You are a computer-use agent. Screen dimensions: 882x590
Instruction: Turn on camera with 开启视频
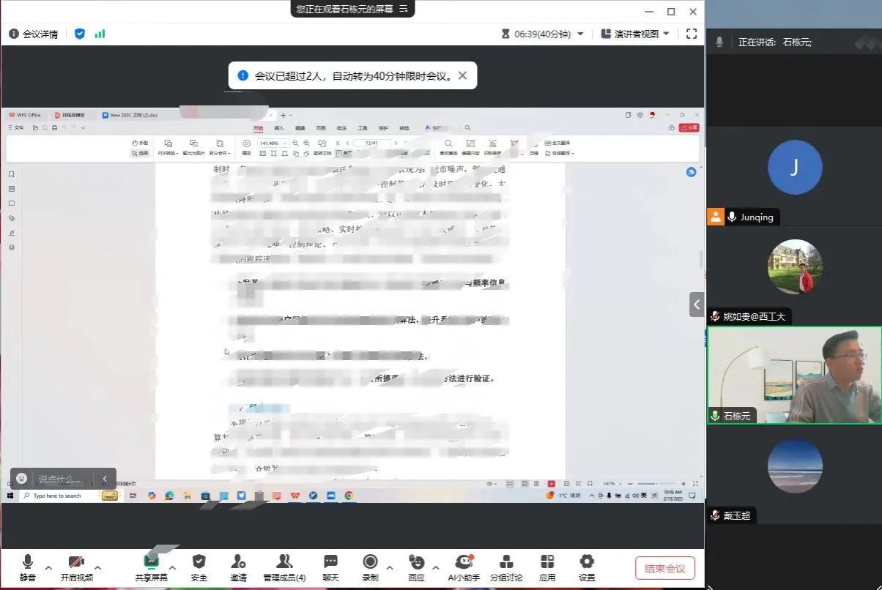76,562
